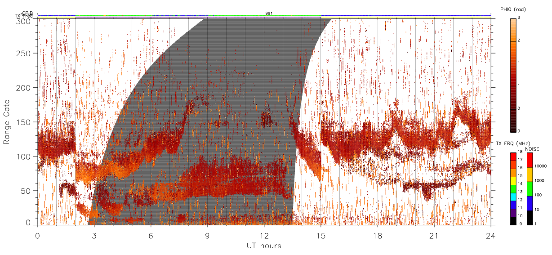Click the '9' tick label on the UT hours axis

pyautogui.click(x=207, y=235)
